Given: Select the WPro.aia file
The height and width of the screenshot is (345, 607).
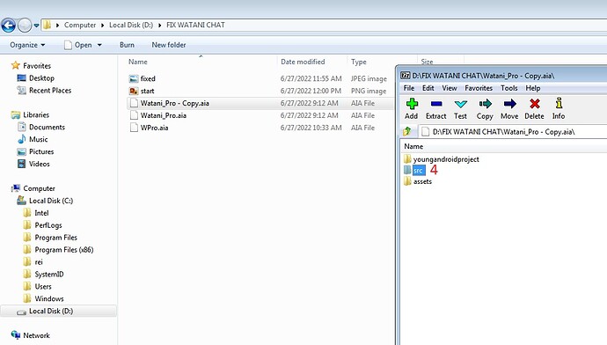Looking at the screenshot, I should pyautogui.click(x=154, y=128).
